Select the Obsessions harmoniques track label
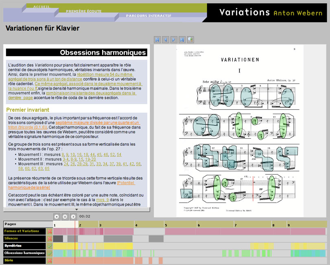The width and height of the screenshot is (330, 265). [24, 253]
